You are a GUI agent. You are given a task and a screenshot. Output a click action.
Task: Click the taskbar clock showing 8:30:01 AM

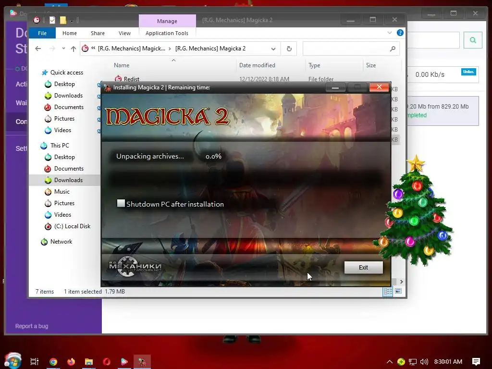point(448,362)
